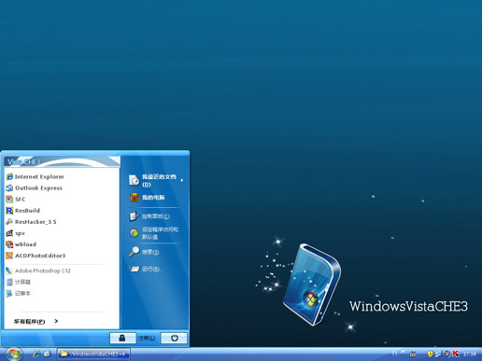
Task: Click second quick launch icon beside IE
Action: (x=48, y=354)
